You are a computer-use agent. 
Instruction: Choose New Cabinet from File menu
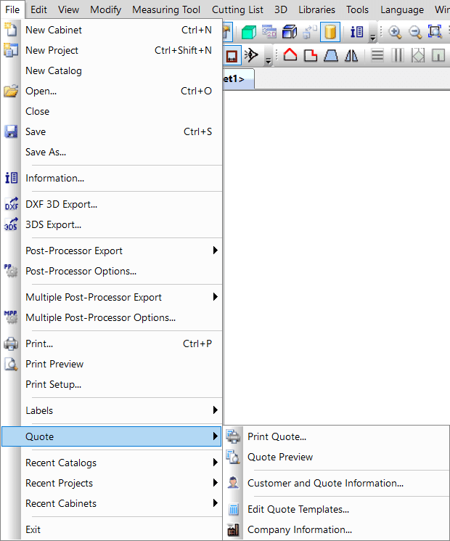111,30
